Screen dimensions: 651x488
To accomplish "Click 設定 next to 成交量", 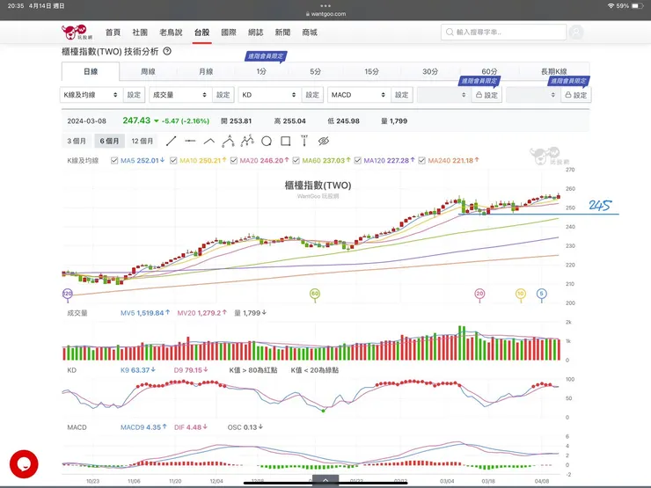I will tap(223, 95).
